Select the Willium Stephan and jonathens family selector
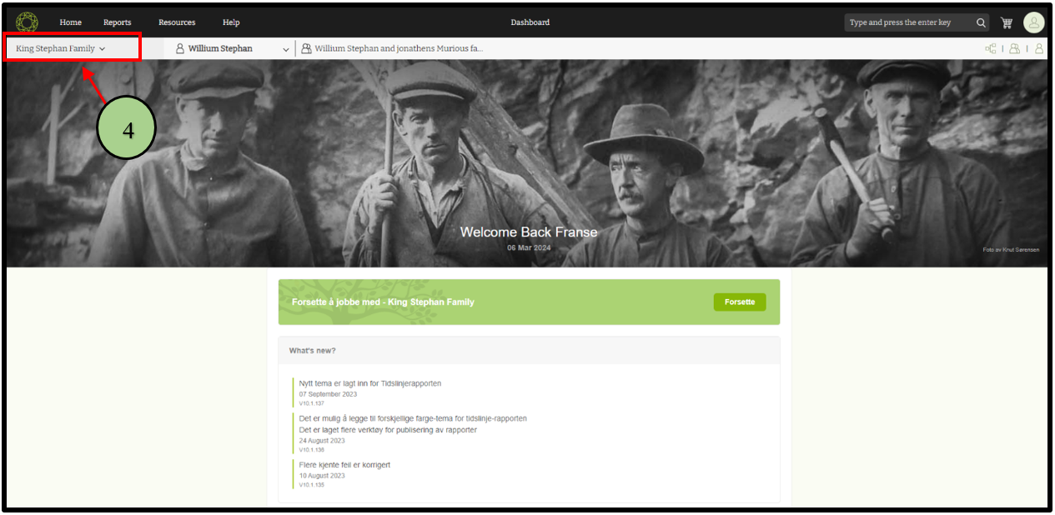Image resolution: width=1055 pixels, height=515 pixels. point(399,49)
